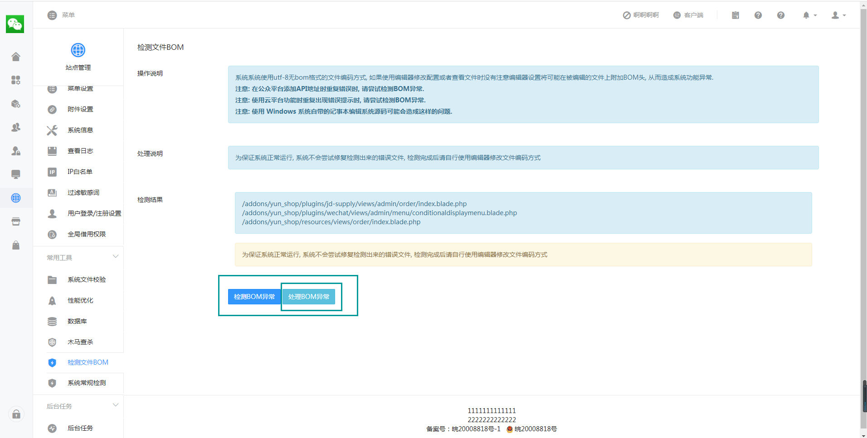Toggle the 菜单 sidebar button

pos(61,15)
